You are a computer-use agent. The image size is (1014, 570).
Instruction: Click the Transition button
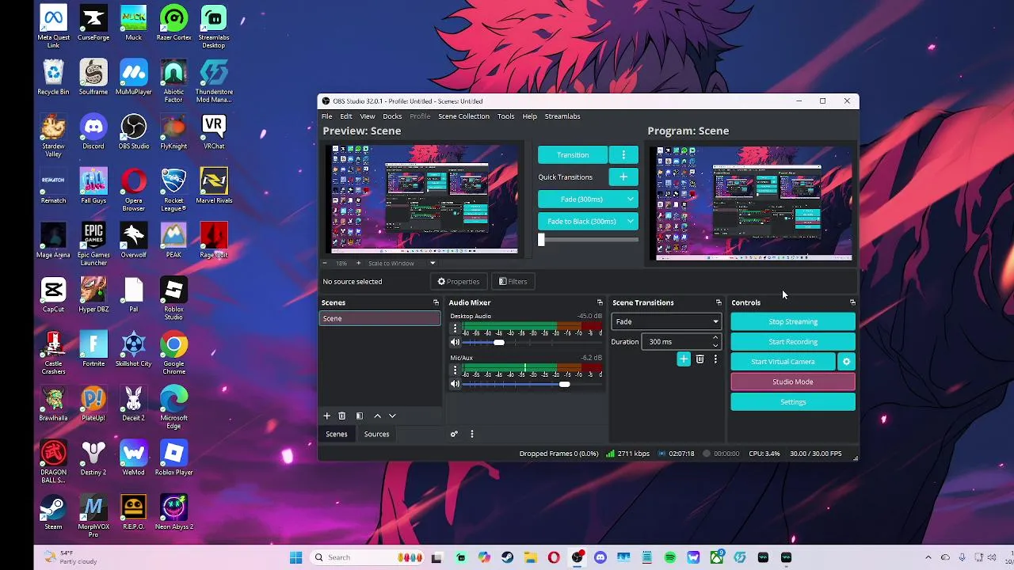click(573, 155)
